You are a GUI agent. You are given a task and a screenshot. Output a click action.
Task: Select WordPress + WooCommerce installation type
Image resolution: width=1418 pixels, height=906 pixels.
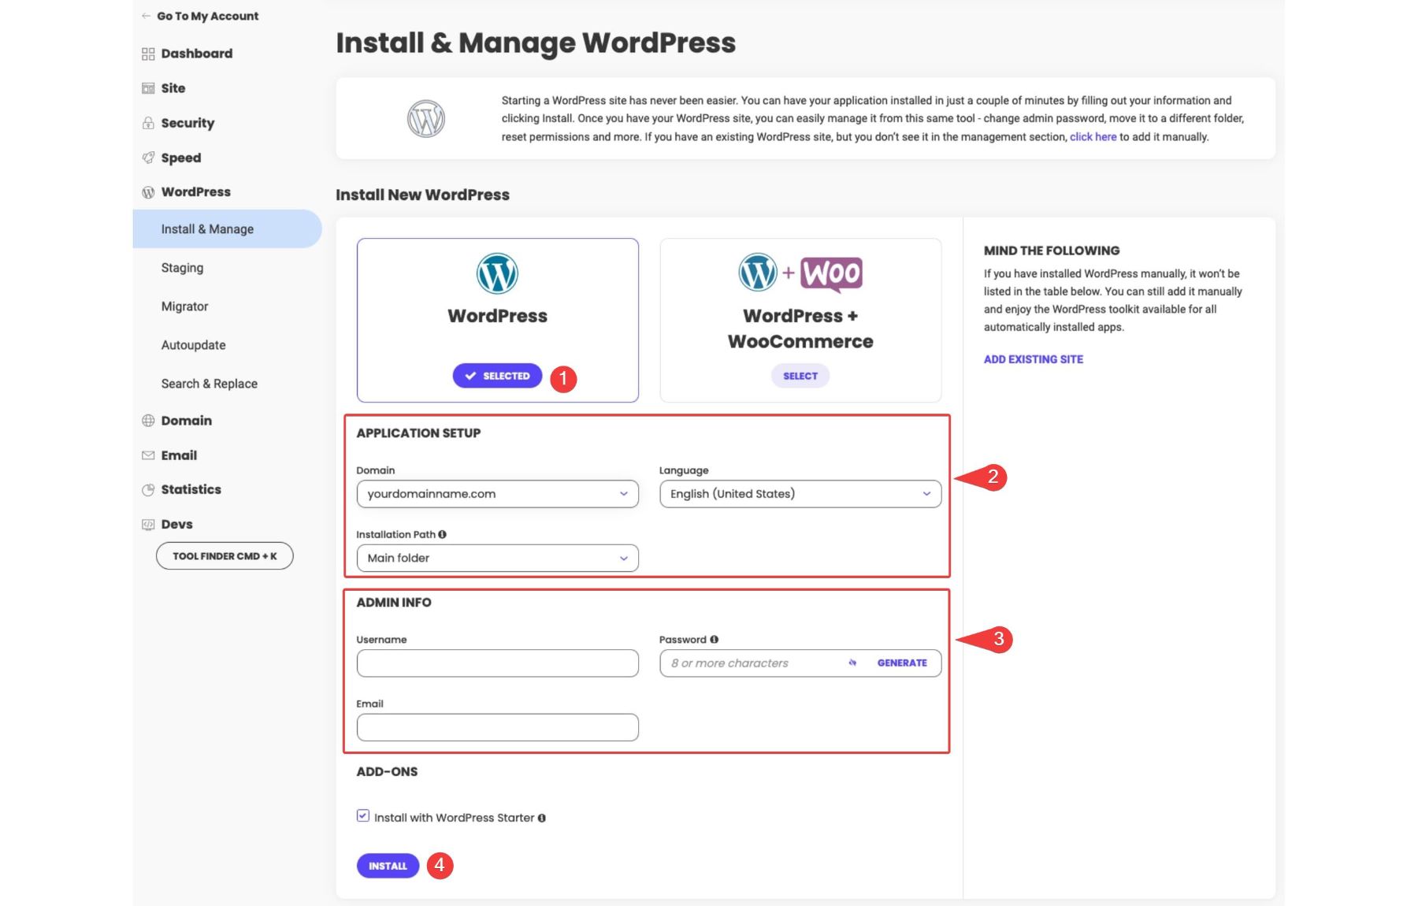point(800,376)
